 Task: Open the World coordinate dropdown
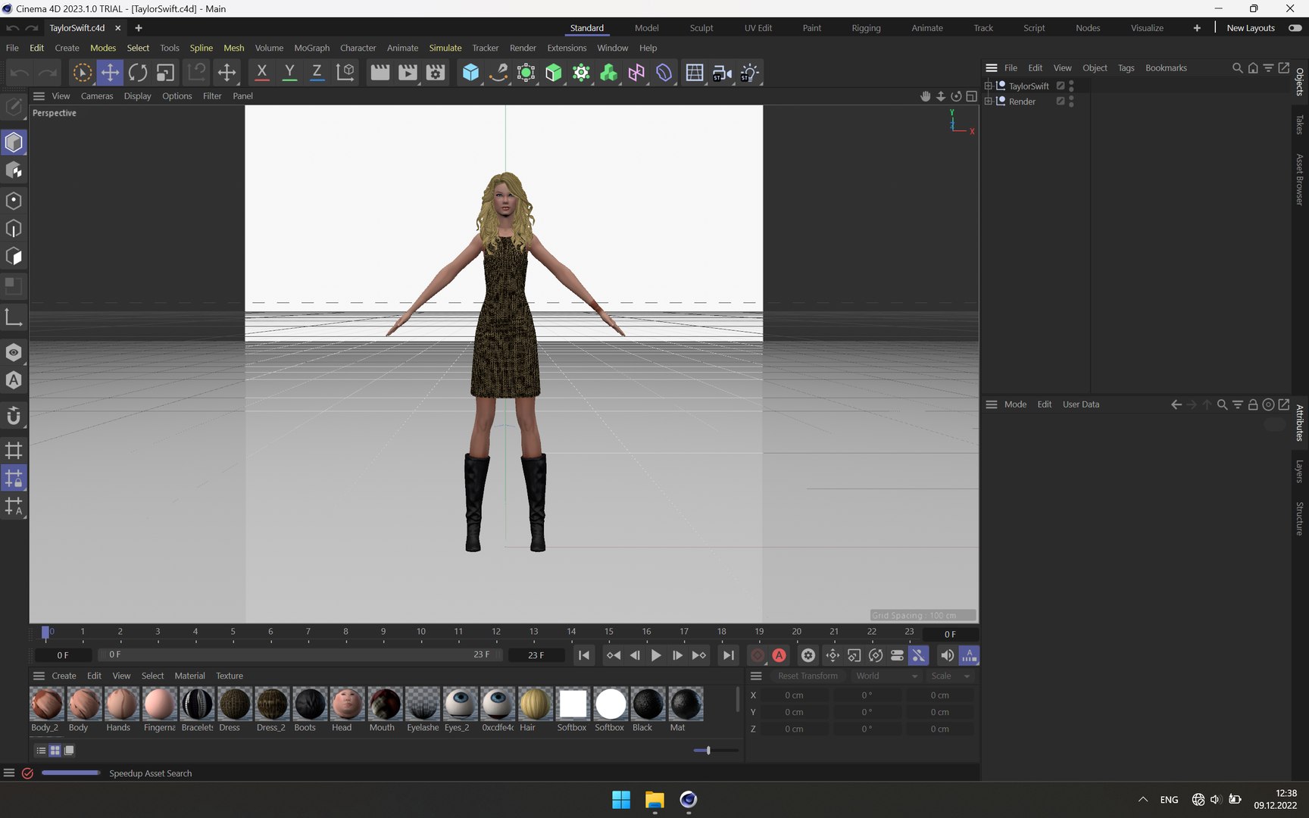point(886,676)
